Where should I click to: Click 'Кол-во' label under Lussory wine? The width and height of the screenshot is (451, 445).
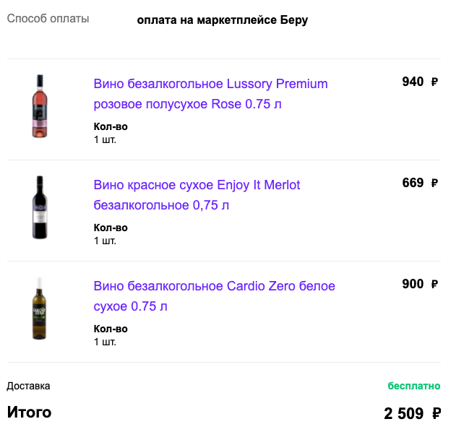pyautogui.click(x=111, y=126)
